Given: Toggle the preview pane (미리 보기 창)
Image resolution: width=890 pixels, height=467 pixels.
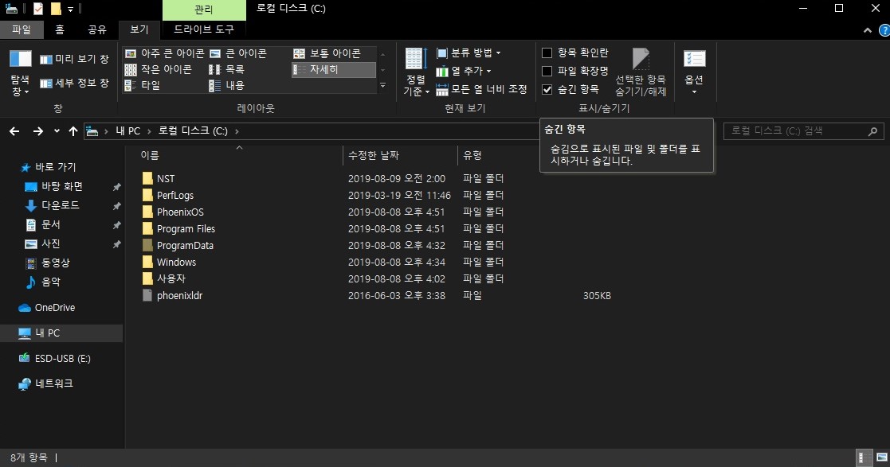Looking at the screenshot, I should 71,58.
